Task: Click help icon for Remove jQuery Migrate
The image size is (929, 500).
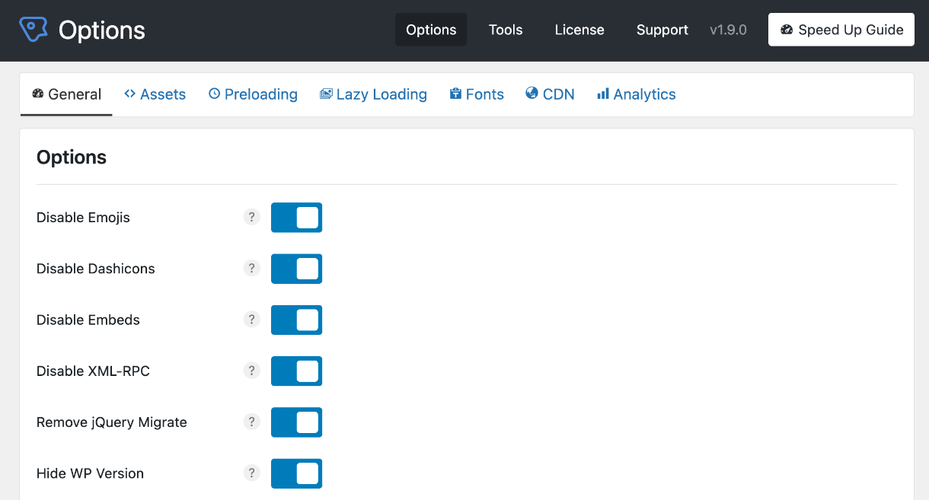Action: coord(252,422)
